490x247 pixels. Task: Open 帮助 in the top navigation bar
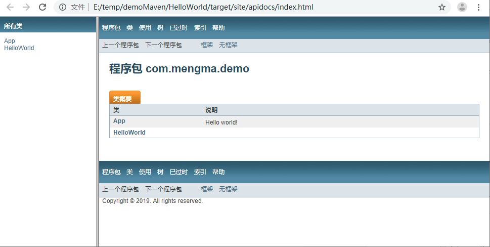[x=218, y=28]
